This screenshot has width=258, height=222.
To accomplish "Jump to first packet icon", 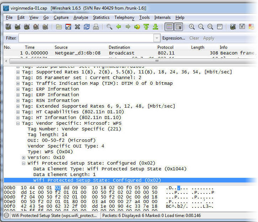I will coord(146,27).
